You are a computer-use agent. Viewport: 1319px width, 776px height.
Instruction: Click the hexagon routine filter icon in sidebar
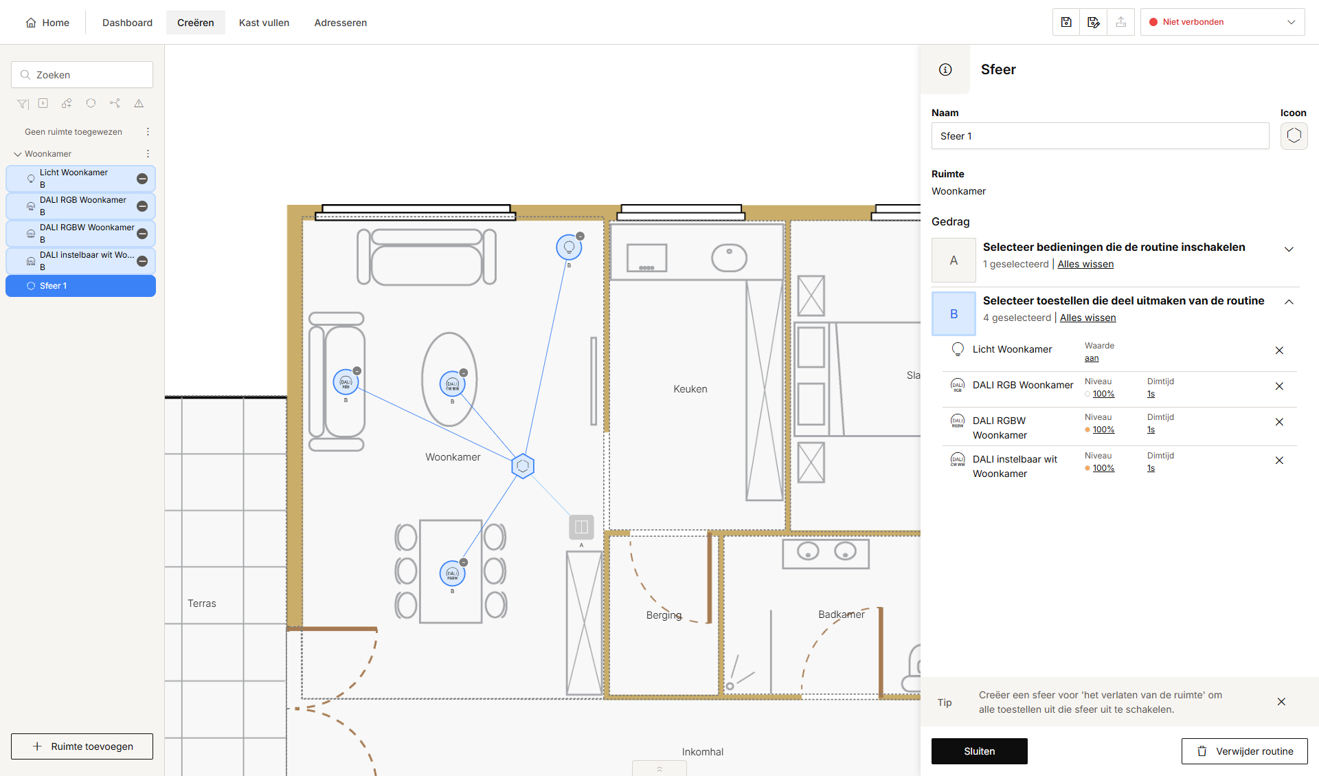[x=91, y=103]
